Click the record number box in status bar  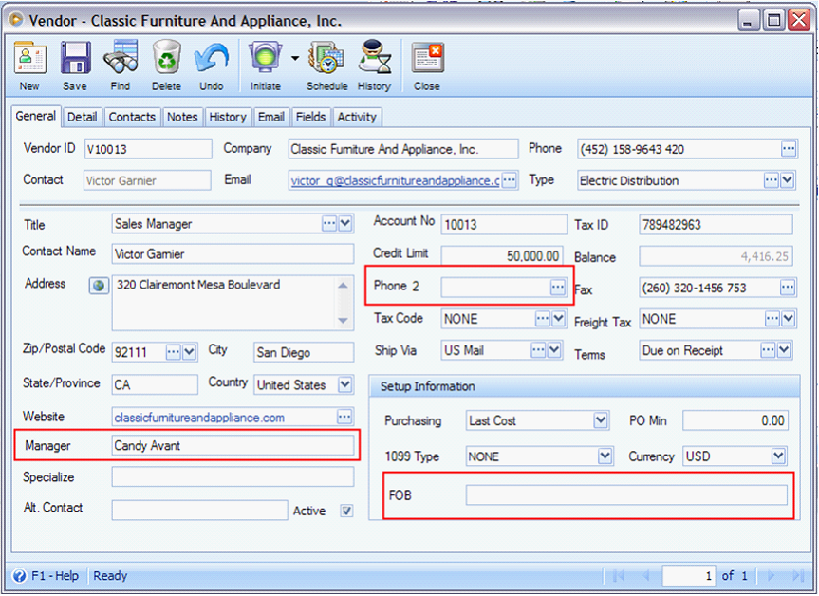click(x=688, y=576)
